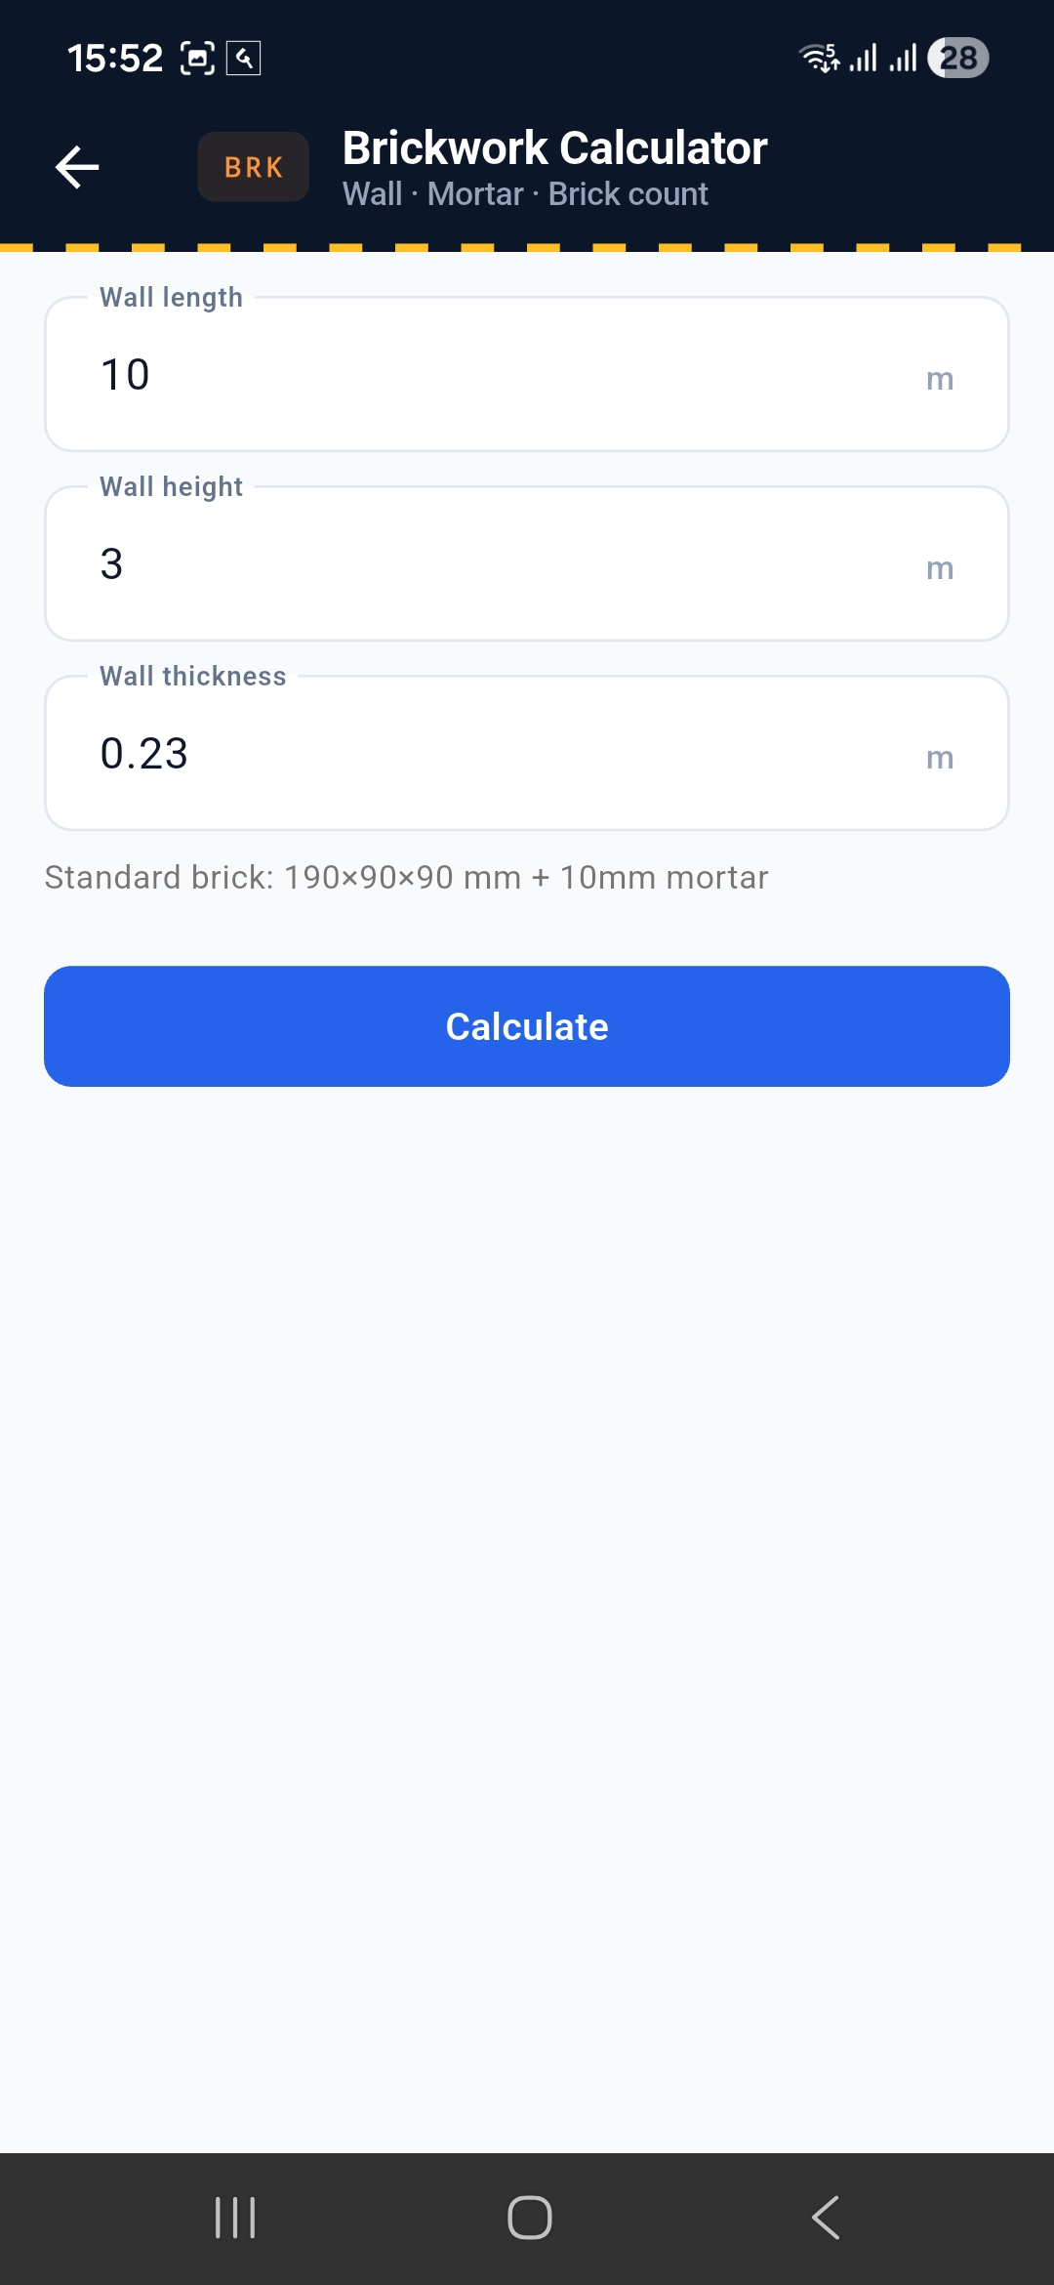1054x2285 pixels.
Task: Tap the meter unit in Wall length
Action: [940, 379]
